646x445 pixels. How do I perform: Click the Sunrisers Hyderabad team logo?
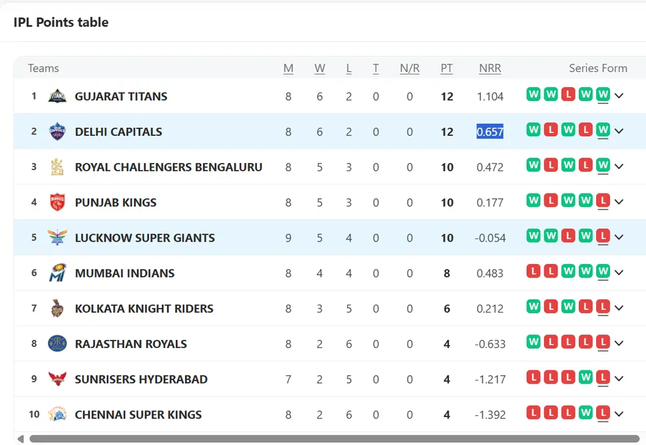pos(57,378)
